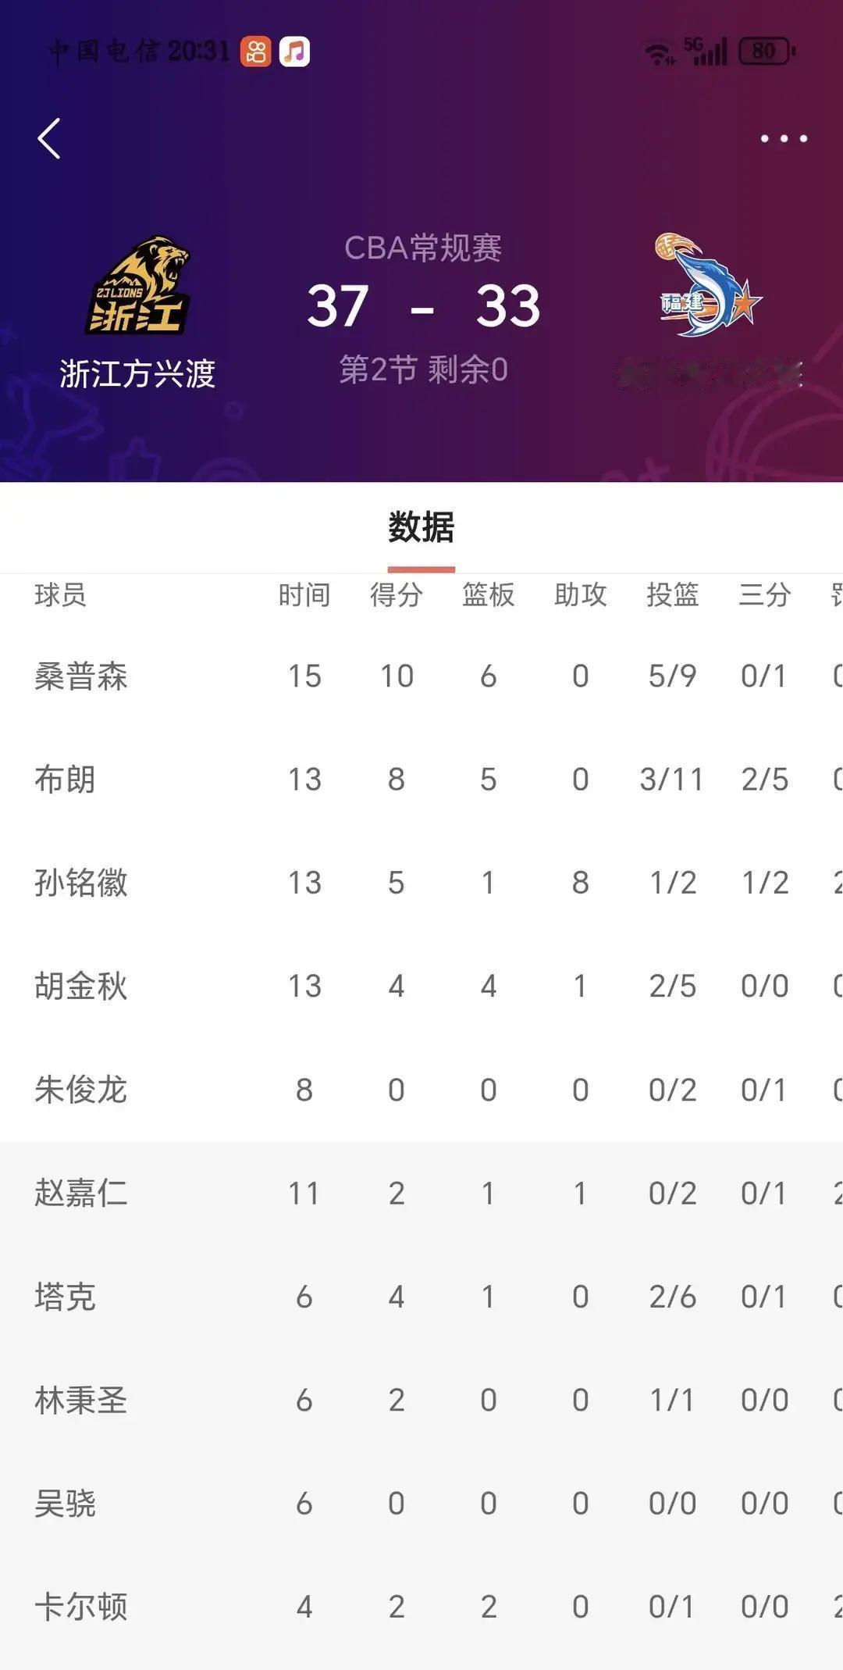Open the three-dot more options menu
This screenshot has width=843, height=1670.
coord(784,139)
